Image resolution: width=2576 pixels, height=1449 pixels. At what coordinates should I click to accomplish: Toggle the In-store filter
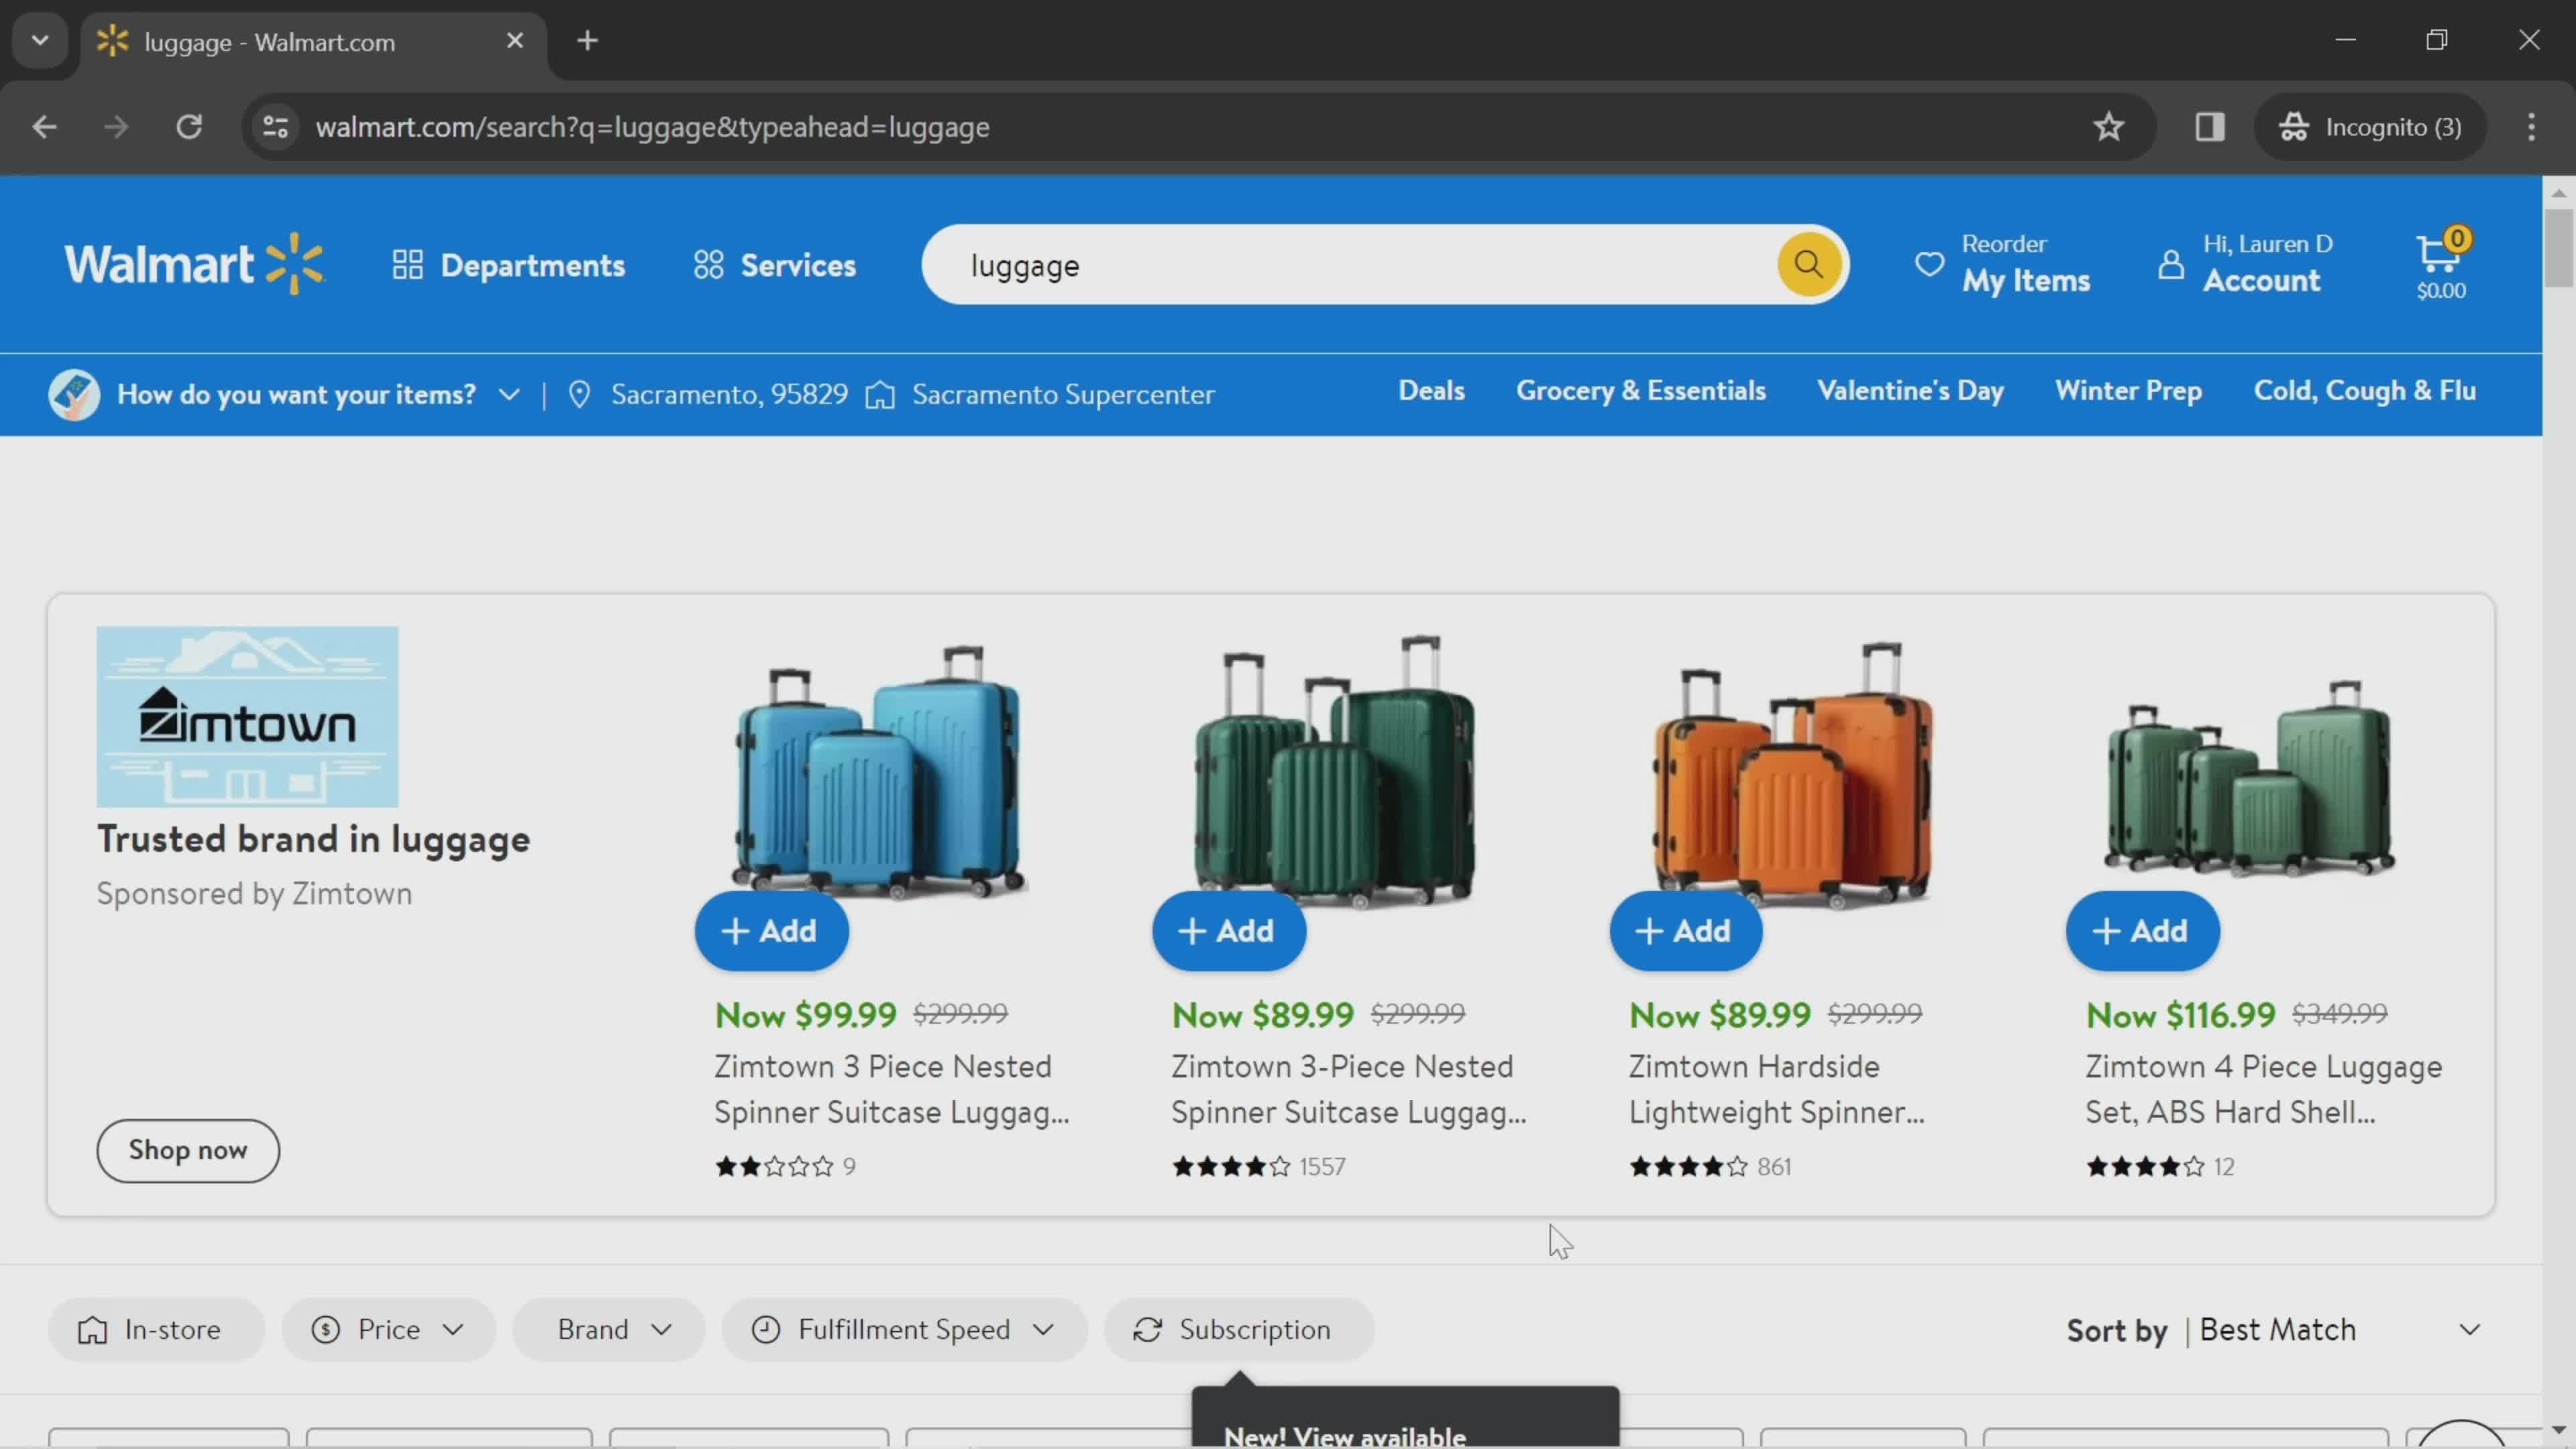[156, 1329]
